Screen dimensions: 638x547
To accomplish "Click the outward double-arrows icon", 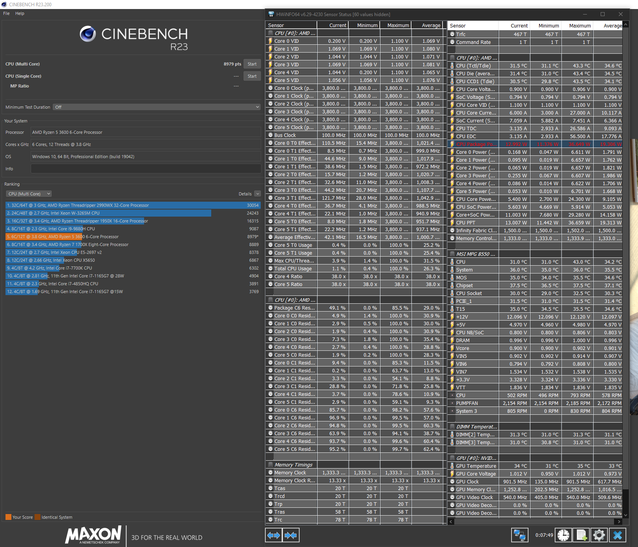I will pos(274,535).
